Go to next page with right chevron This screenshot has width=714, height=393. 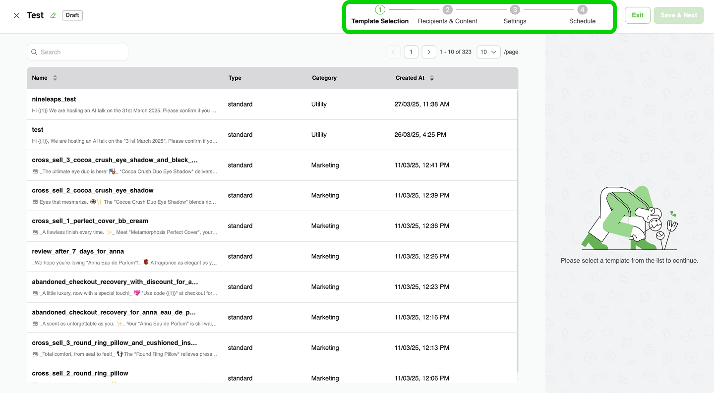429,52
